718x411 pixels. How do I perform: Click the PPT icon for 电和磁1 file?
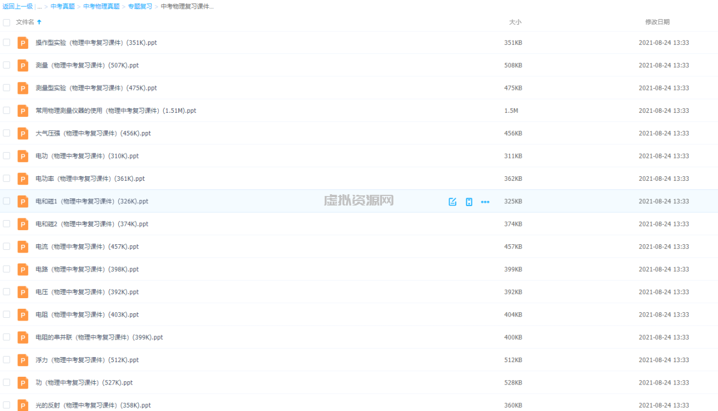click(23, 201)
